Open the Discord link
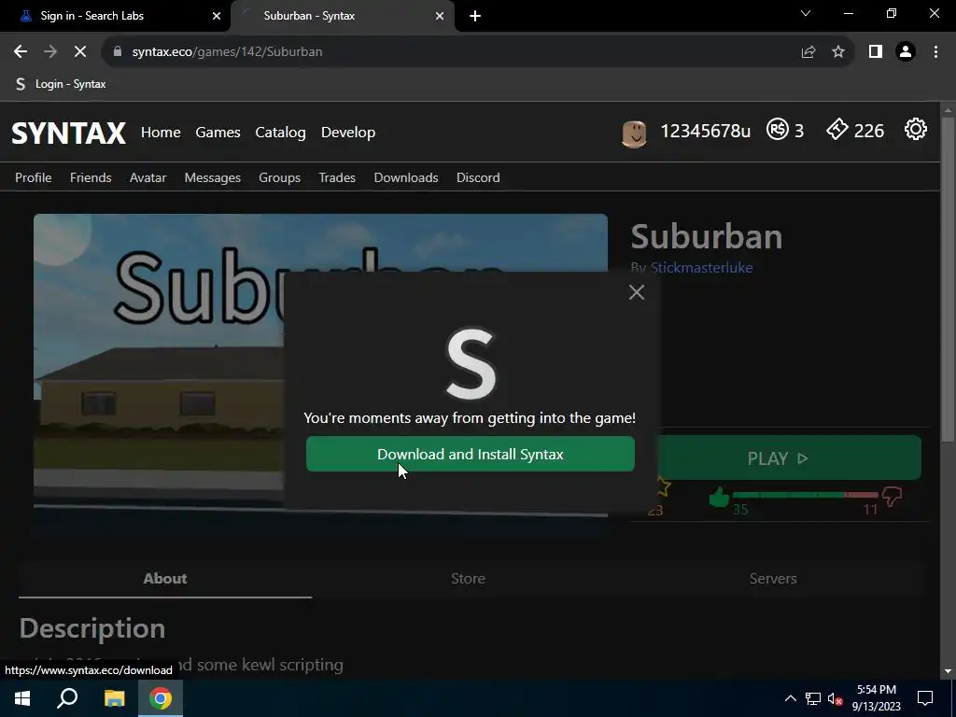The height and width of the screenshot is (717, 956). point(478,177)
